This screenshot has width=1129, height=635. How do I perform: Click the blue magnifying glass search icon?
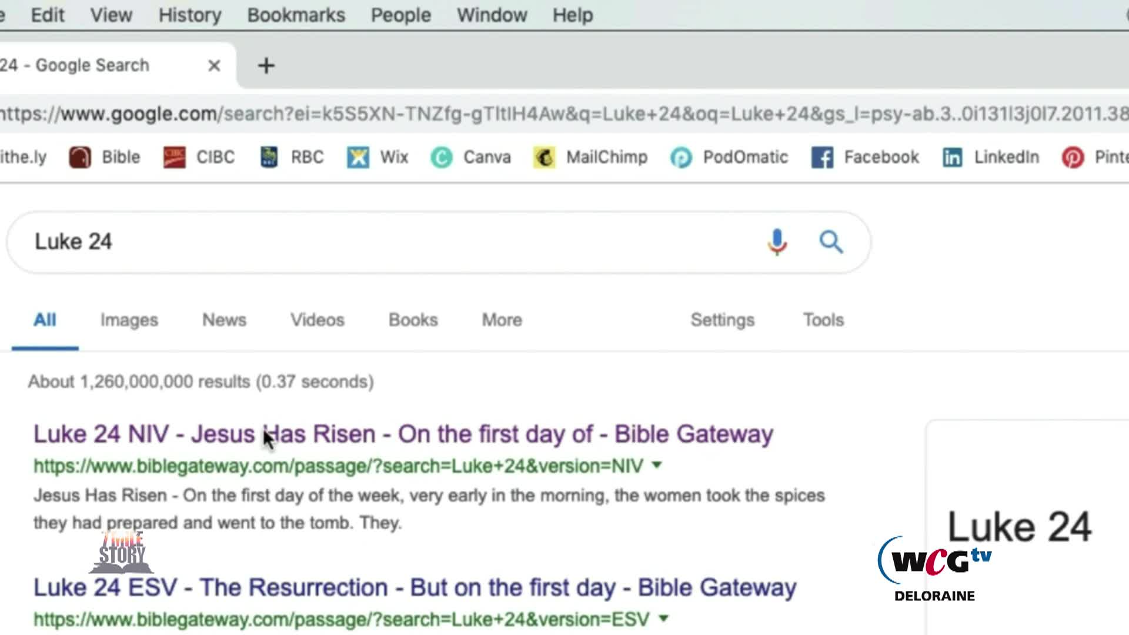831,242
